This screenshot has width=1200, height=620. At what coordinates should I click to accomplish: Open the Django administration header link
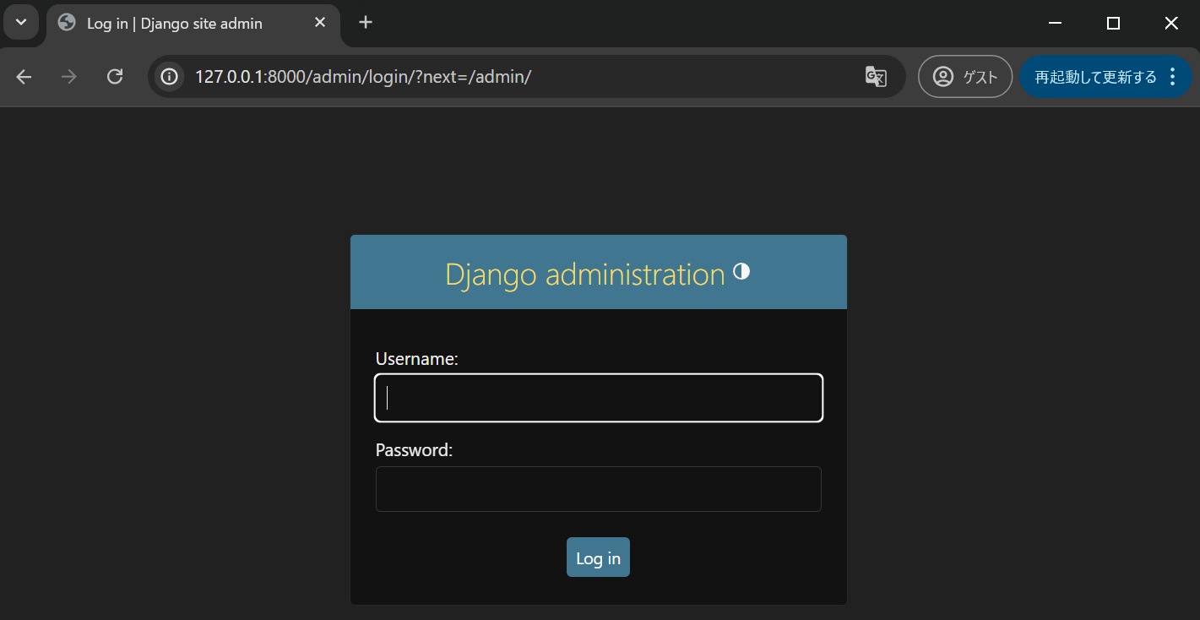point(584,275)
